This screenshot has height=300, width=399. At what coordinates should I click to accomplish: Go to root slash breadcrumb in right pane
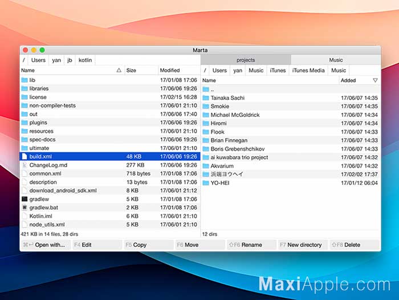[205, 70]
